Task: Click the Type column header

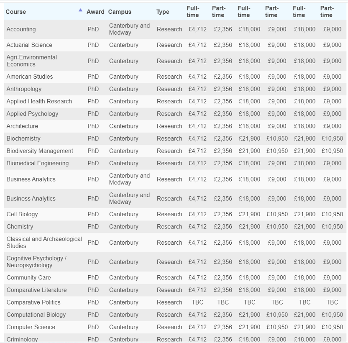Action: click(x=163, y=12)
